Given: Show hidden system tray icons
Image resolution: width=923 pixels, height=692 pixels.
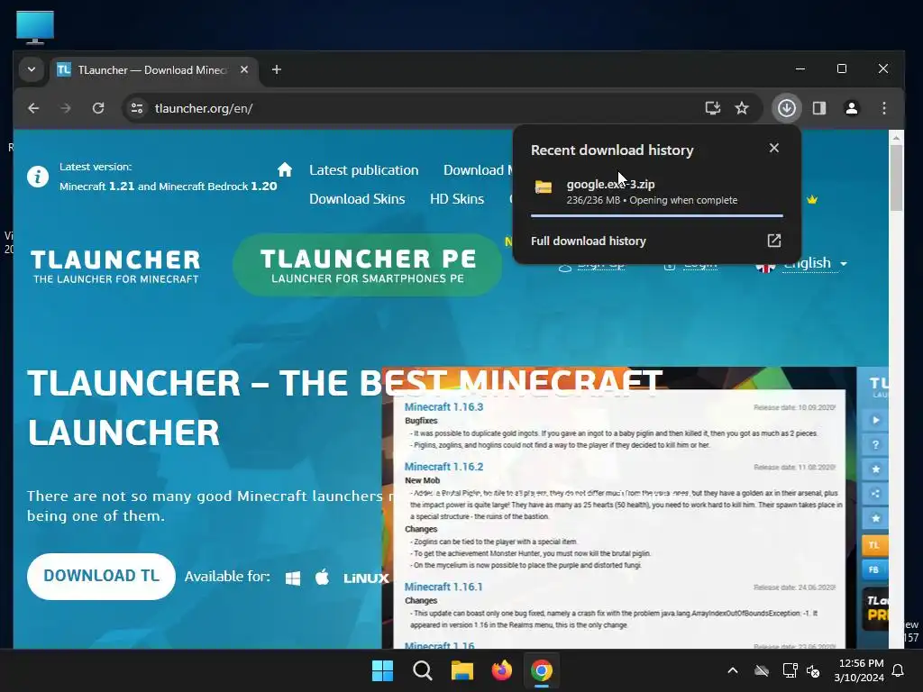Looking at the screenshot, I should 733,670.
